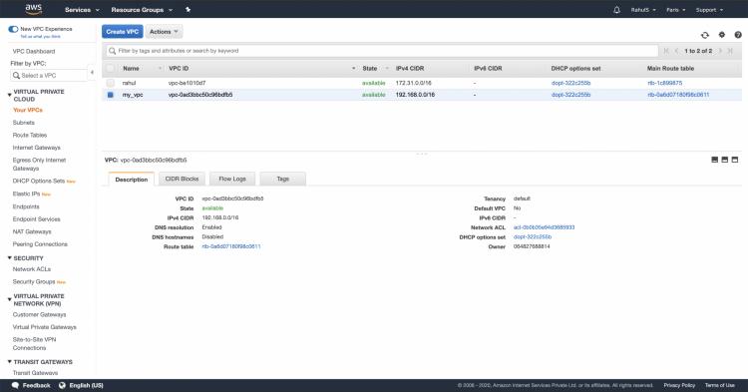Screen dimensions: 748x392
Task: Switch to the Flow Logs tab
Action: pos(232,179)
